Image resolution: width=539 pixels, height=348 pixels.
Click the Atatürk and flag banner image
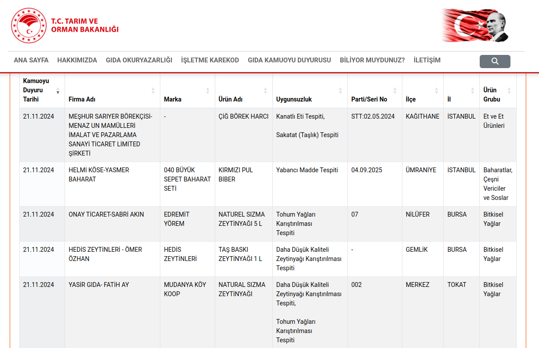click(476, 25)
